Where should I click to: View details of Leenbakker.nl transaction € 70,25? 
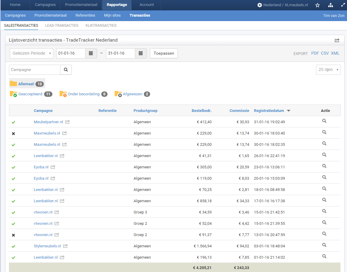324,189
